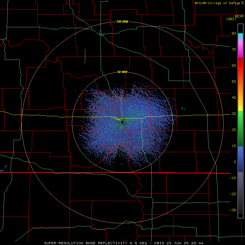The width and height of the screenshot is (245, 245).
Task: Click the NEXR label above the color scale
Action: (239, 16)
